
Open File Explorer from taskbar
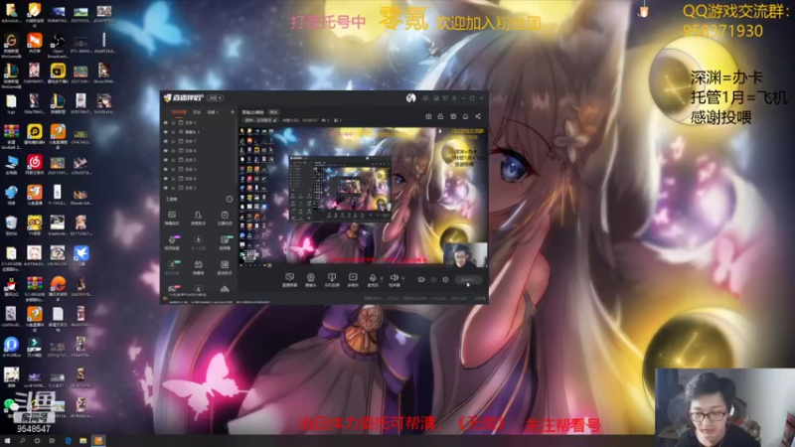coord(82,441)
